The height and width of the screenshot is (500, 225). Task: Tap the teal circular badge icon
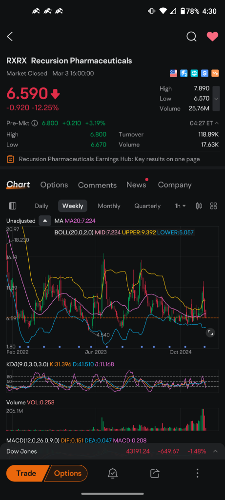194,73
